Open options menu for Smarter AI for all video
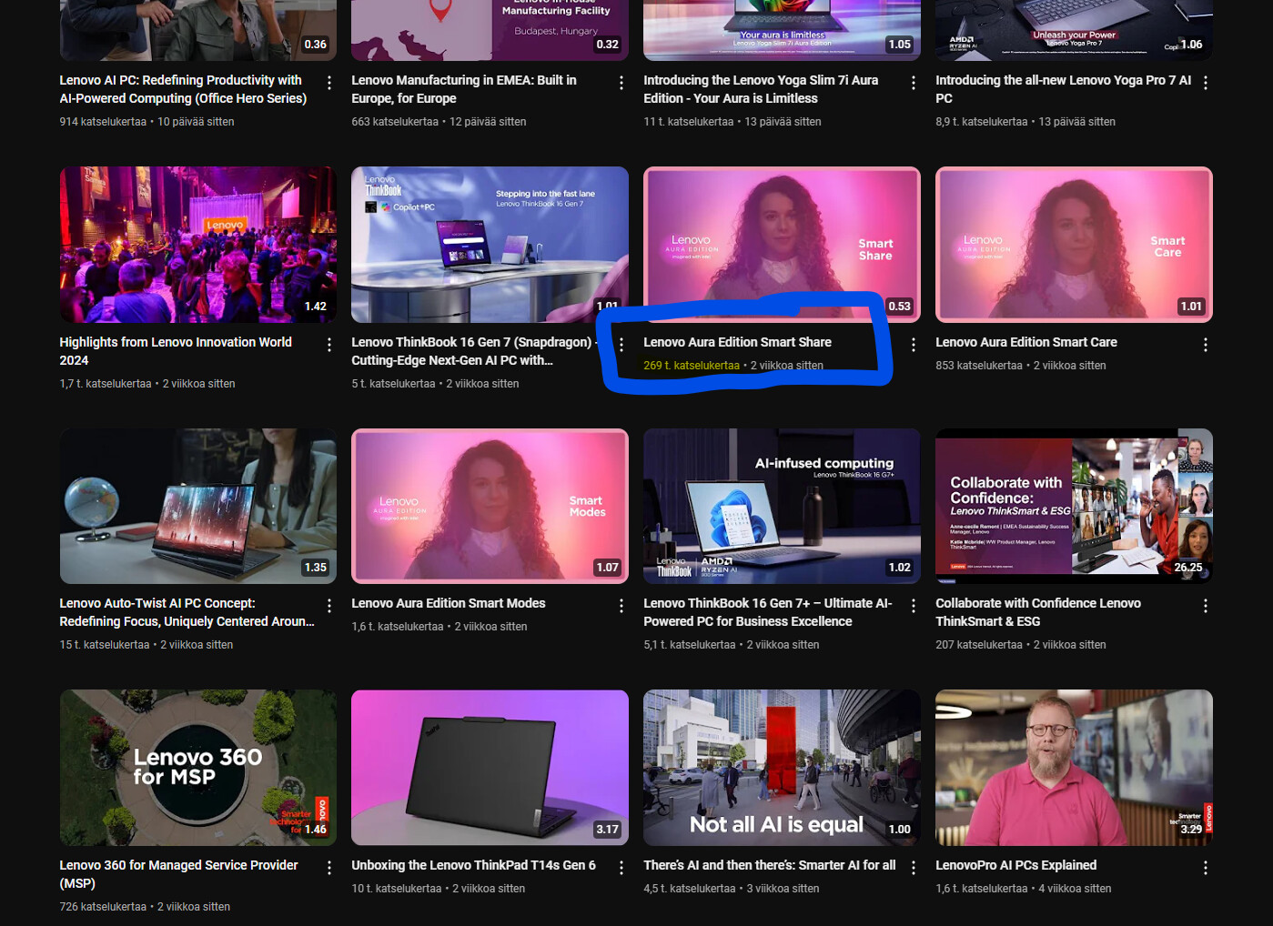Viewport: 1273px width, 926px height. click(914, 868)
